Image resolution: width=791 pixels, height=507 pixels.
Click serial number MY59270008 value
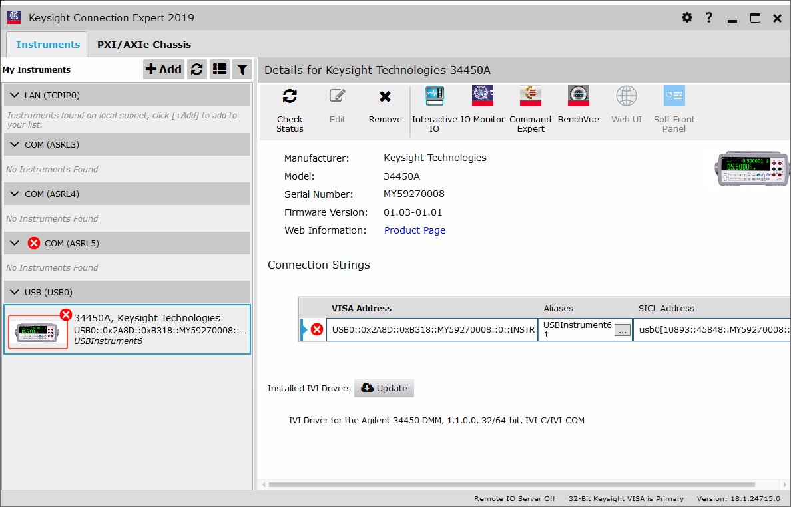coord(413,194)
